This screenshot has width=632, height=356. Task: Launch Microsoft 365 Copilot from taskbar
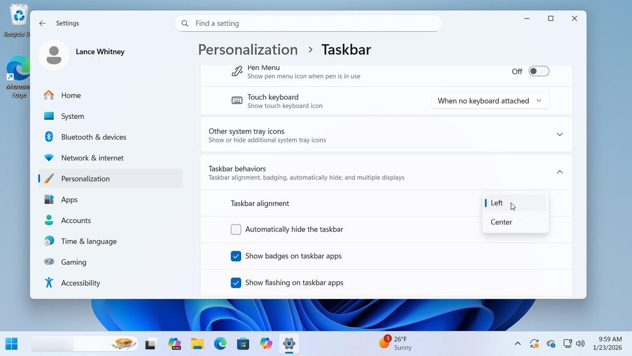pos(174,344)
